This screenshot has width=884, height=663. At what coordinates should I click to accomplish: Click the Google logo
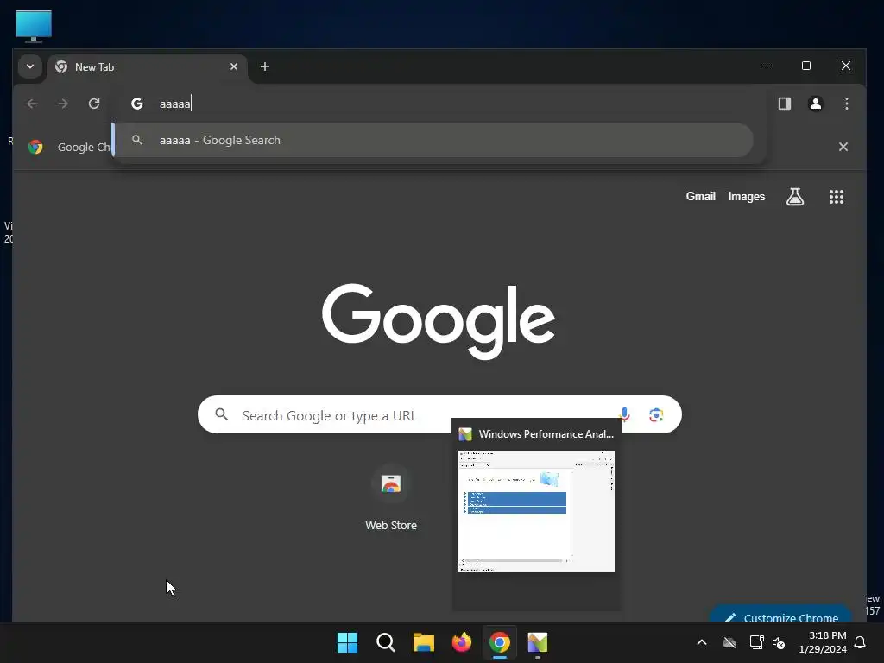[x=438, y=320]
